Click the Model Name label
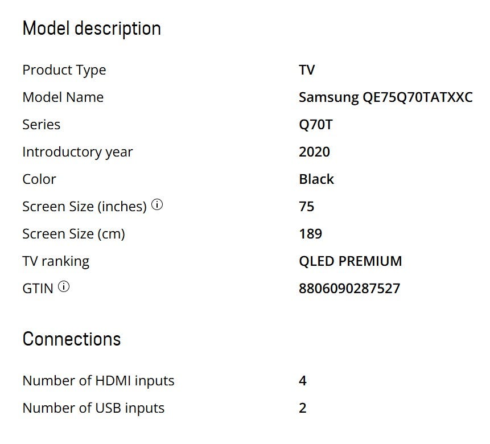Image resolution: width=490 pixels, height=444 pixels. [x=63, y=97]
